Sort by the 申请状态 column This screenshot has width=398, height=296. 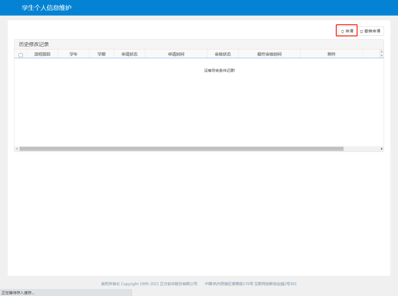129,54
